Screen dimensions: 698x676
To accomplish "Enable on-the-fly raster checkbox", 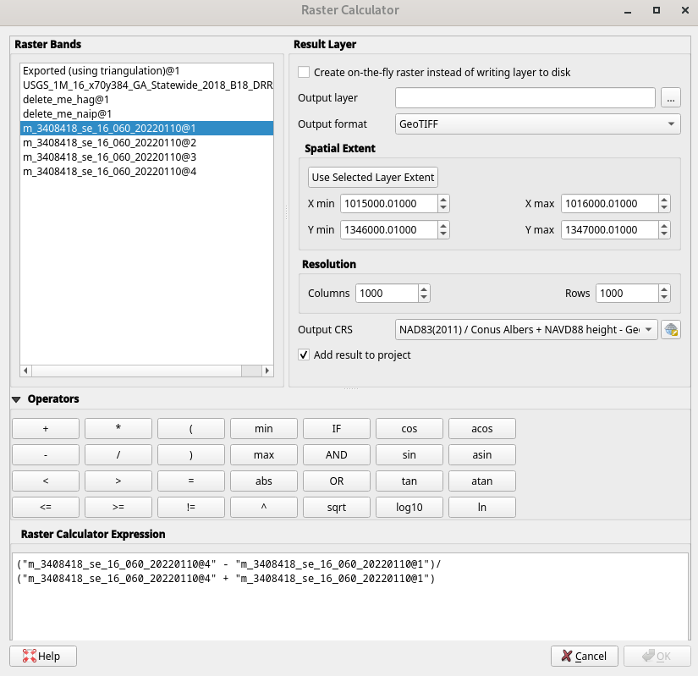I will coord(304,72).
